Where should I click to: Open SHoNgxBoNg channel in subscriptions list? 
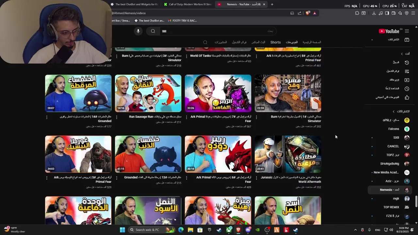click(x=389, y=164)
